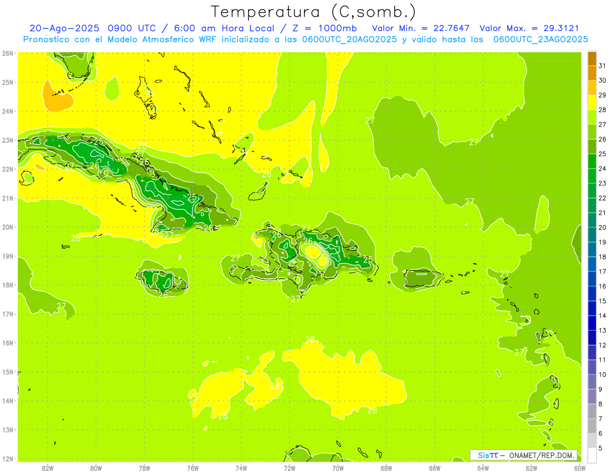
Task: Click the 76W longitude axis label
Action: pyautogui.click(x=193, y=468)
